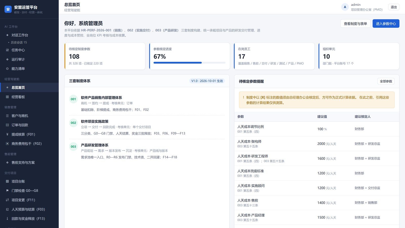Click the 售前支持与方案 icon
The image size is (405, 228).
pyautogui.click(x=7, y=163)
